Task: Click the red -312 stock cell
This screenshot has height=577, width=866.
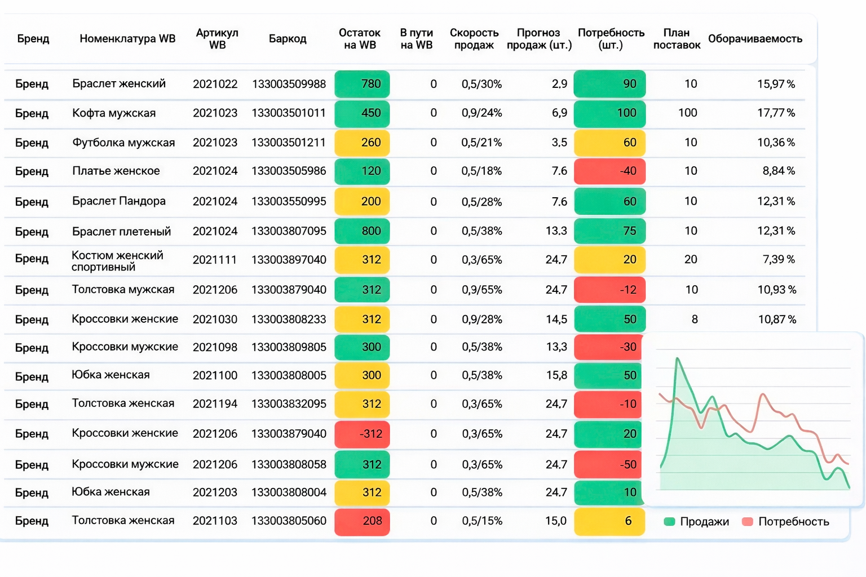Action: (x=362, y=434)
